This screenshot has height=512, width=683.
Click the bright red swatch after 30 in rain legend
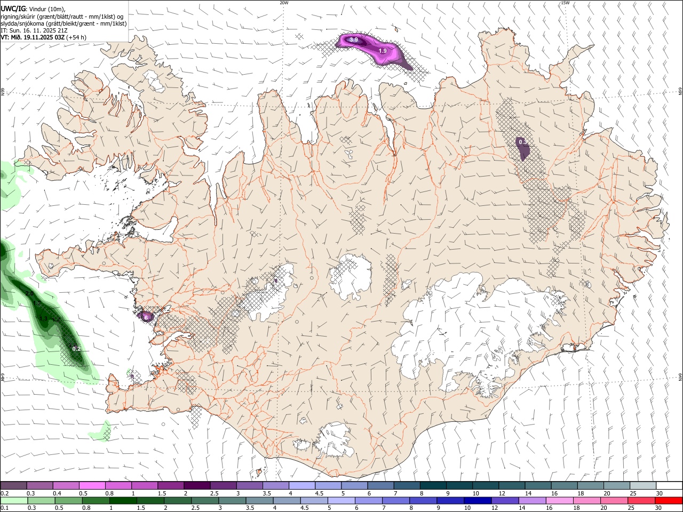(669, 500)
